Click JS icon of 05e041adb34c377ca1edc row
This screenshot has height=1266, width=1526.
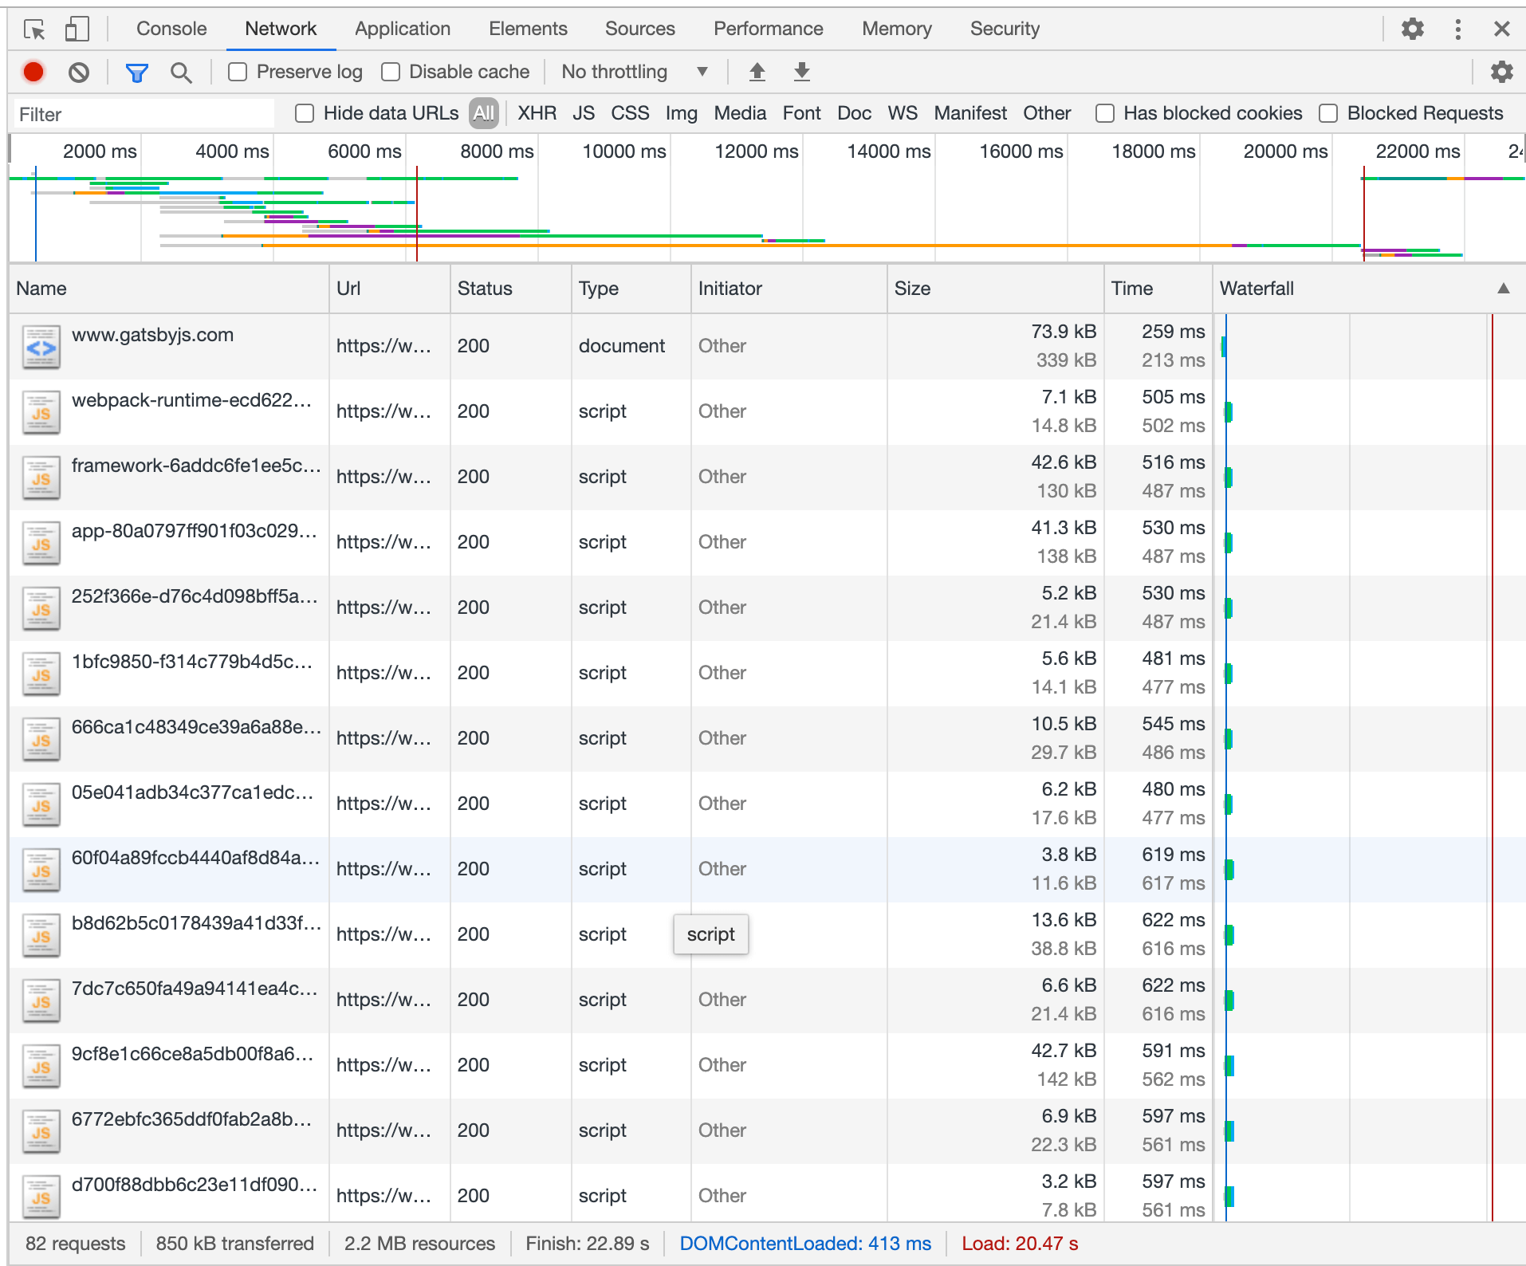tap(41, 804)
